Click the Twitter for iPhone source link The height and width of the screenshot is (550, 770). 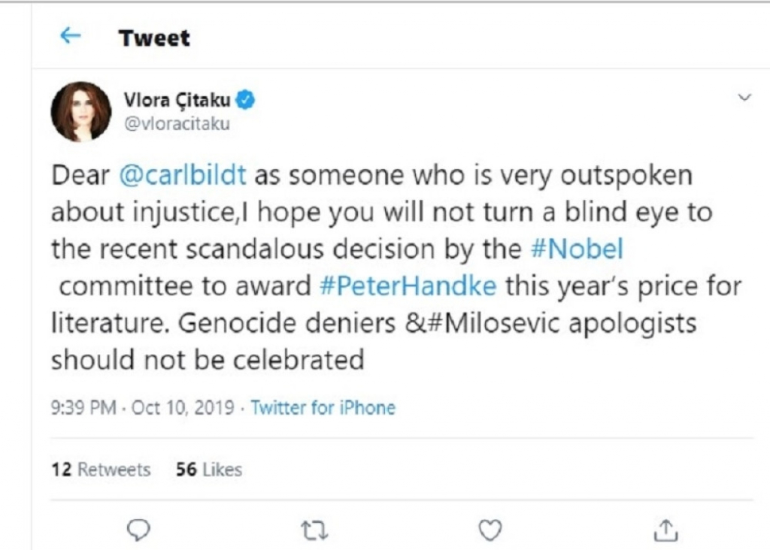click(x=323, y=408)
